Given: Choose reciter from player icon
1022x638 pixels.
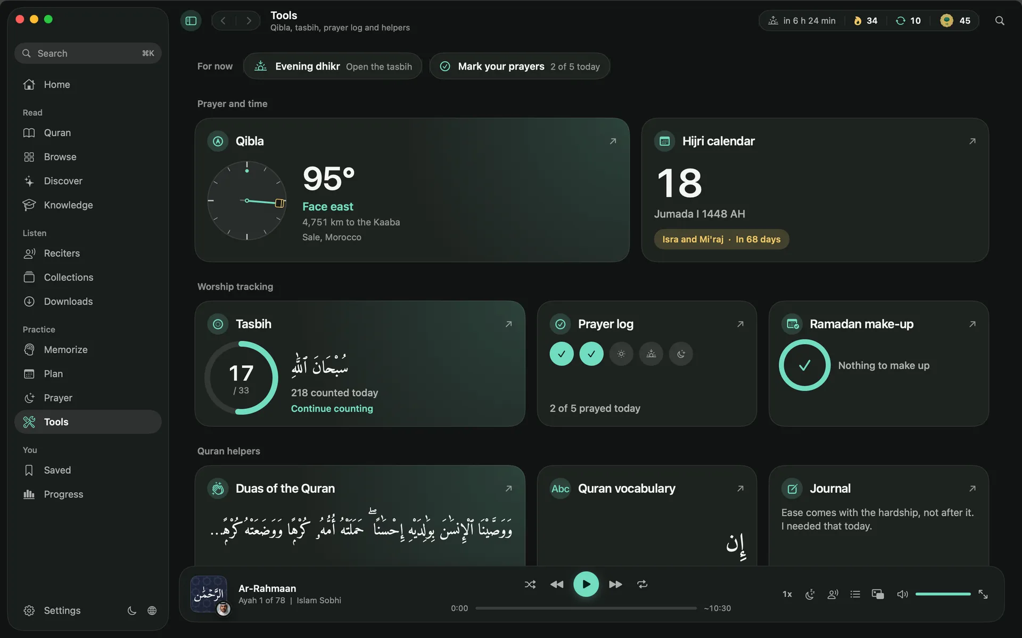Looking at the screenshot, I should point(833,594).
